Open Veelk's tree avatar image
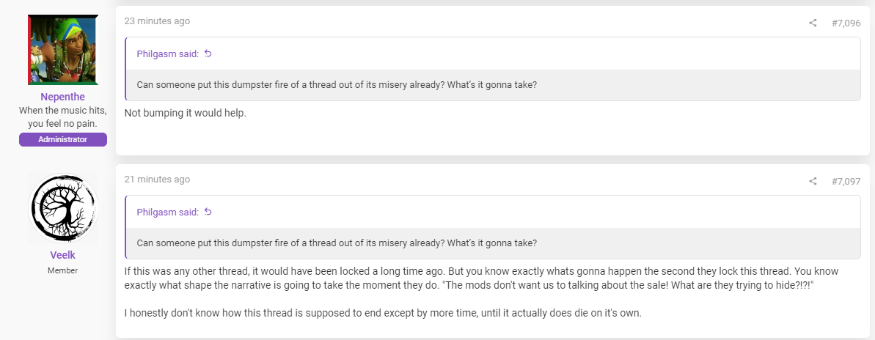The width and height of the screenshot is (875, 340). [x=63, y=208]
